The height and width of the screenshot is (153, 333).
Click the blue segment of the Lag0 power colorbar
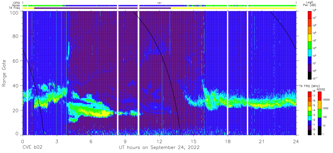pyautogui.click(x=310, y=60)
